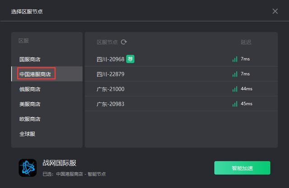Viewport: 289px width, 188px height.
Task: Open 欧服商店 region list
Action: (x=30, y=119)
